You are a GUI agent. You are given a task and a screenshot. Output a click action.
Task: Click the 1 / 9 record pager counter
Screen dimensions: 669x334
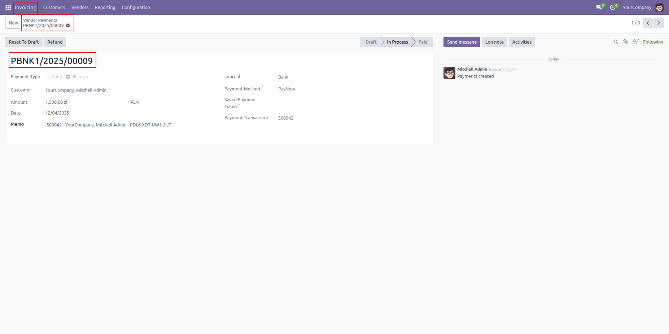point(635,23)
